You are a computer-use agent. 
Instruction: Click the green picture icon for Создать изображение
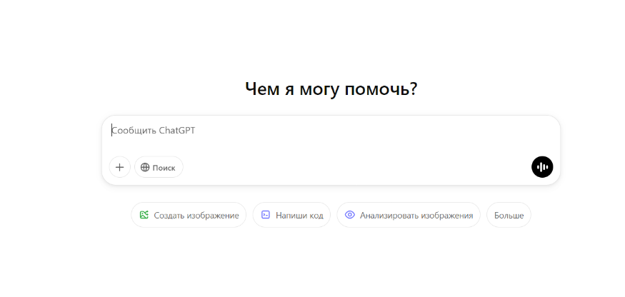[x=144, y=215]
